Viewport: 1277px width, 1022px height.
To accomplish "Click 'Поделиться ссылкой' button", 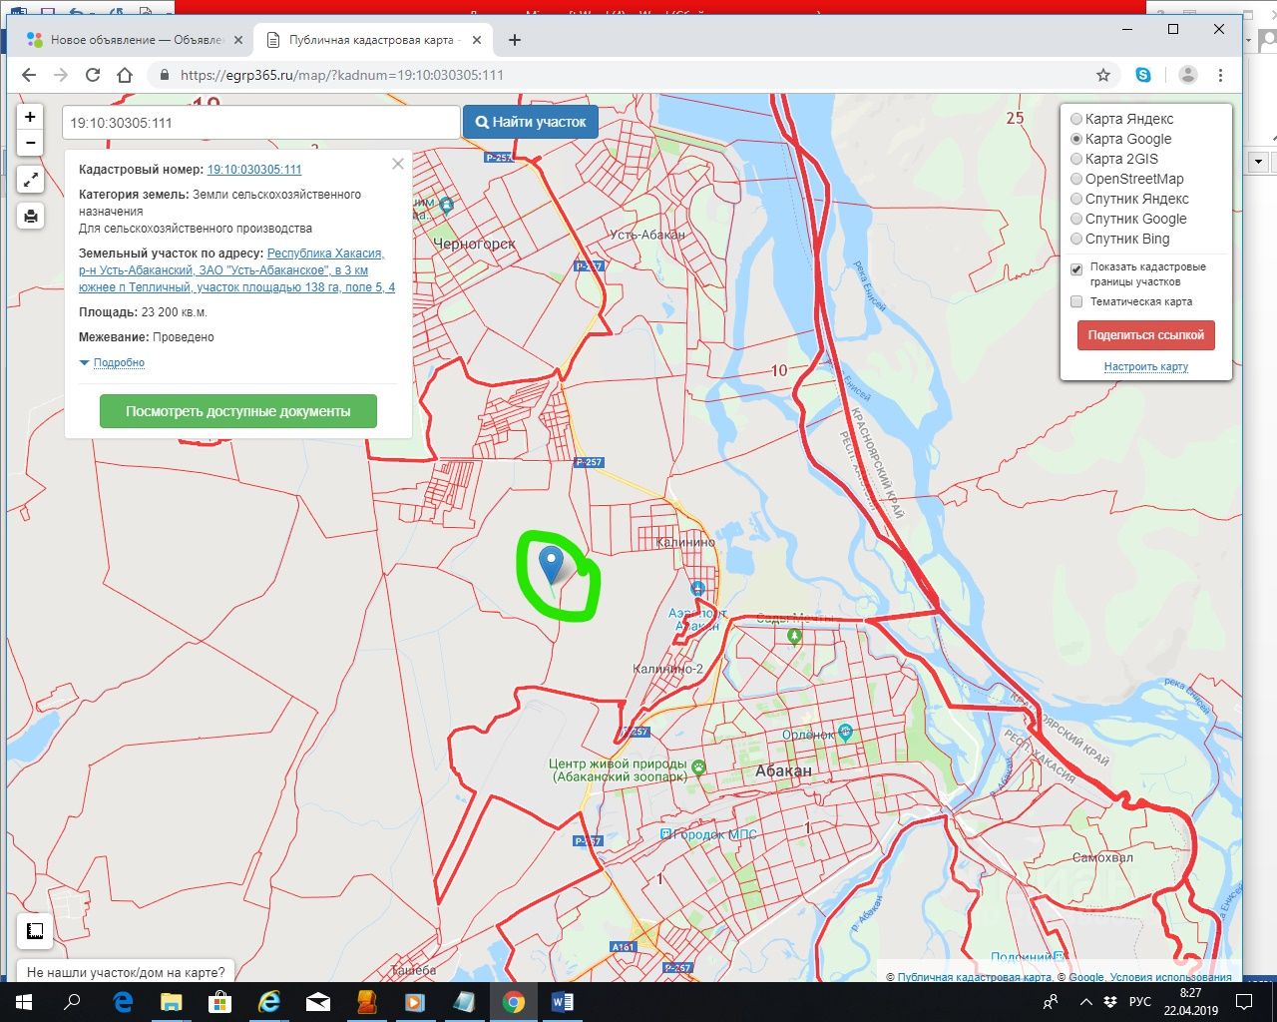I will click(1146, 335).
